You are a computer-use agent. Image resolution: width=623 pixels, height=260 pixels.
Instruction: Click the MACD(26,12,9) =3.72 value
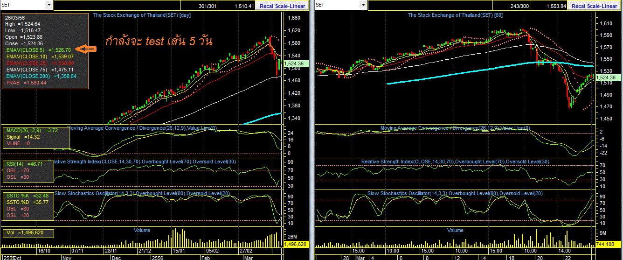(31, 130)
